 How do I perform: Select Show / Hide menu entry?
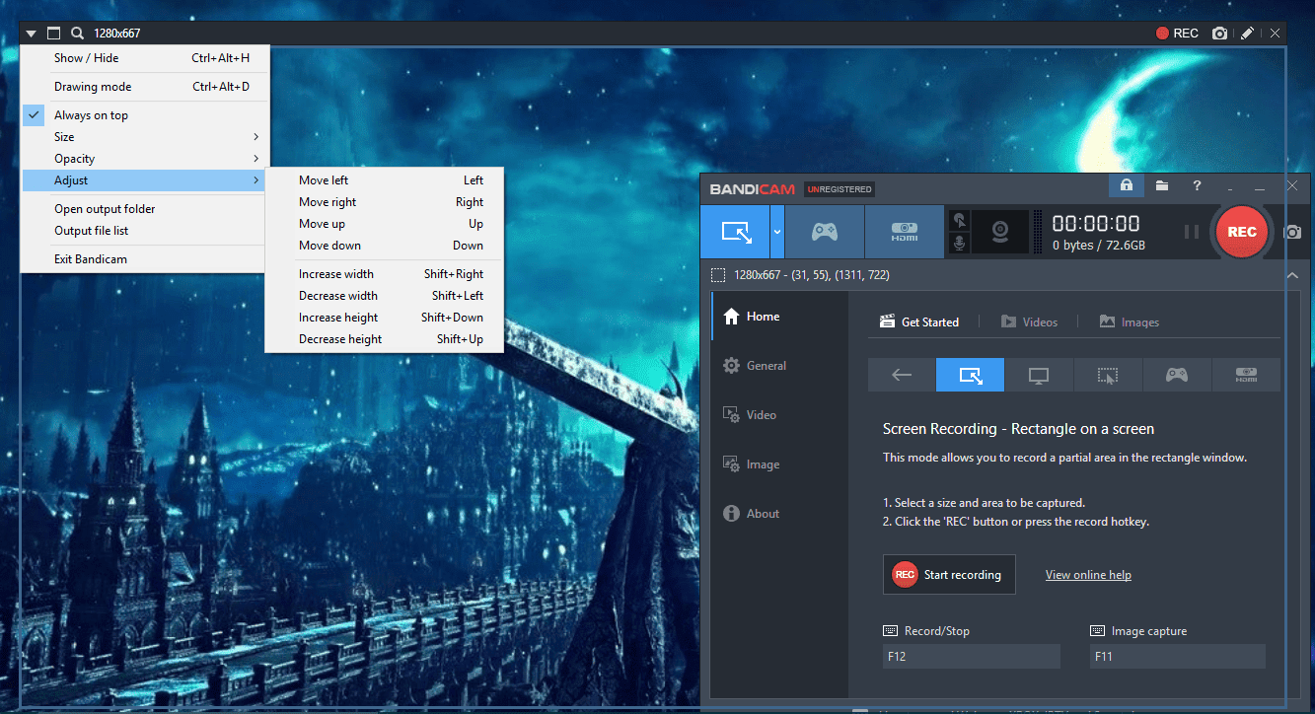click(x=145, y=58)
